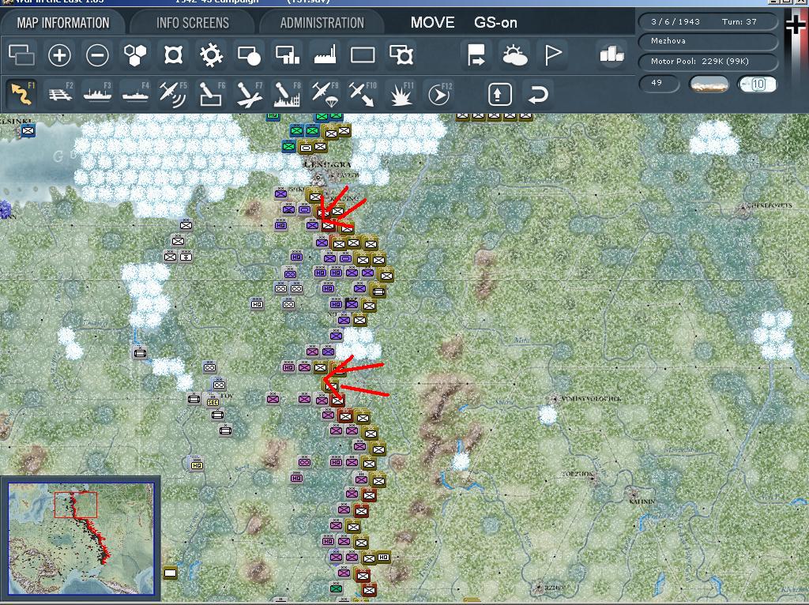Choose the F7 bomb airfield mode icon
Image resolution: width=809 pixels, height=605 pixels.
point(249,95)
